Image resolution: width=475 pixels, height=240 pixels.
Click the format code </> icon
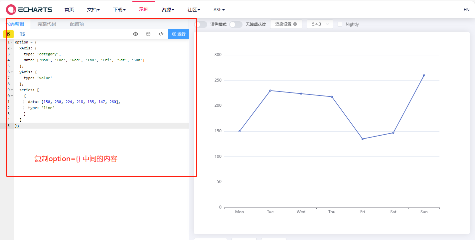[161, 34]
